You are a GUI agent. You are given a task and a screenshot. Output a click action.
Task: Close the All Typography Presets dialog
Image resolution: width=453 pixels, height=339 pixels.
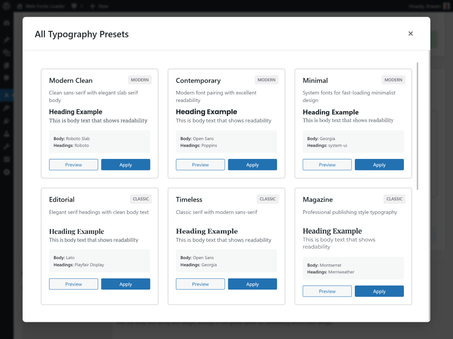pos(411,33)
